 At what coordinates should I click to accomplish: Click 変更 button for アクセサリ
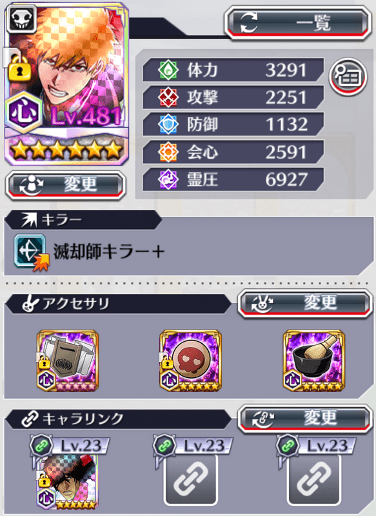304,303
